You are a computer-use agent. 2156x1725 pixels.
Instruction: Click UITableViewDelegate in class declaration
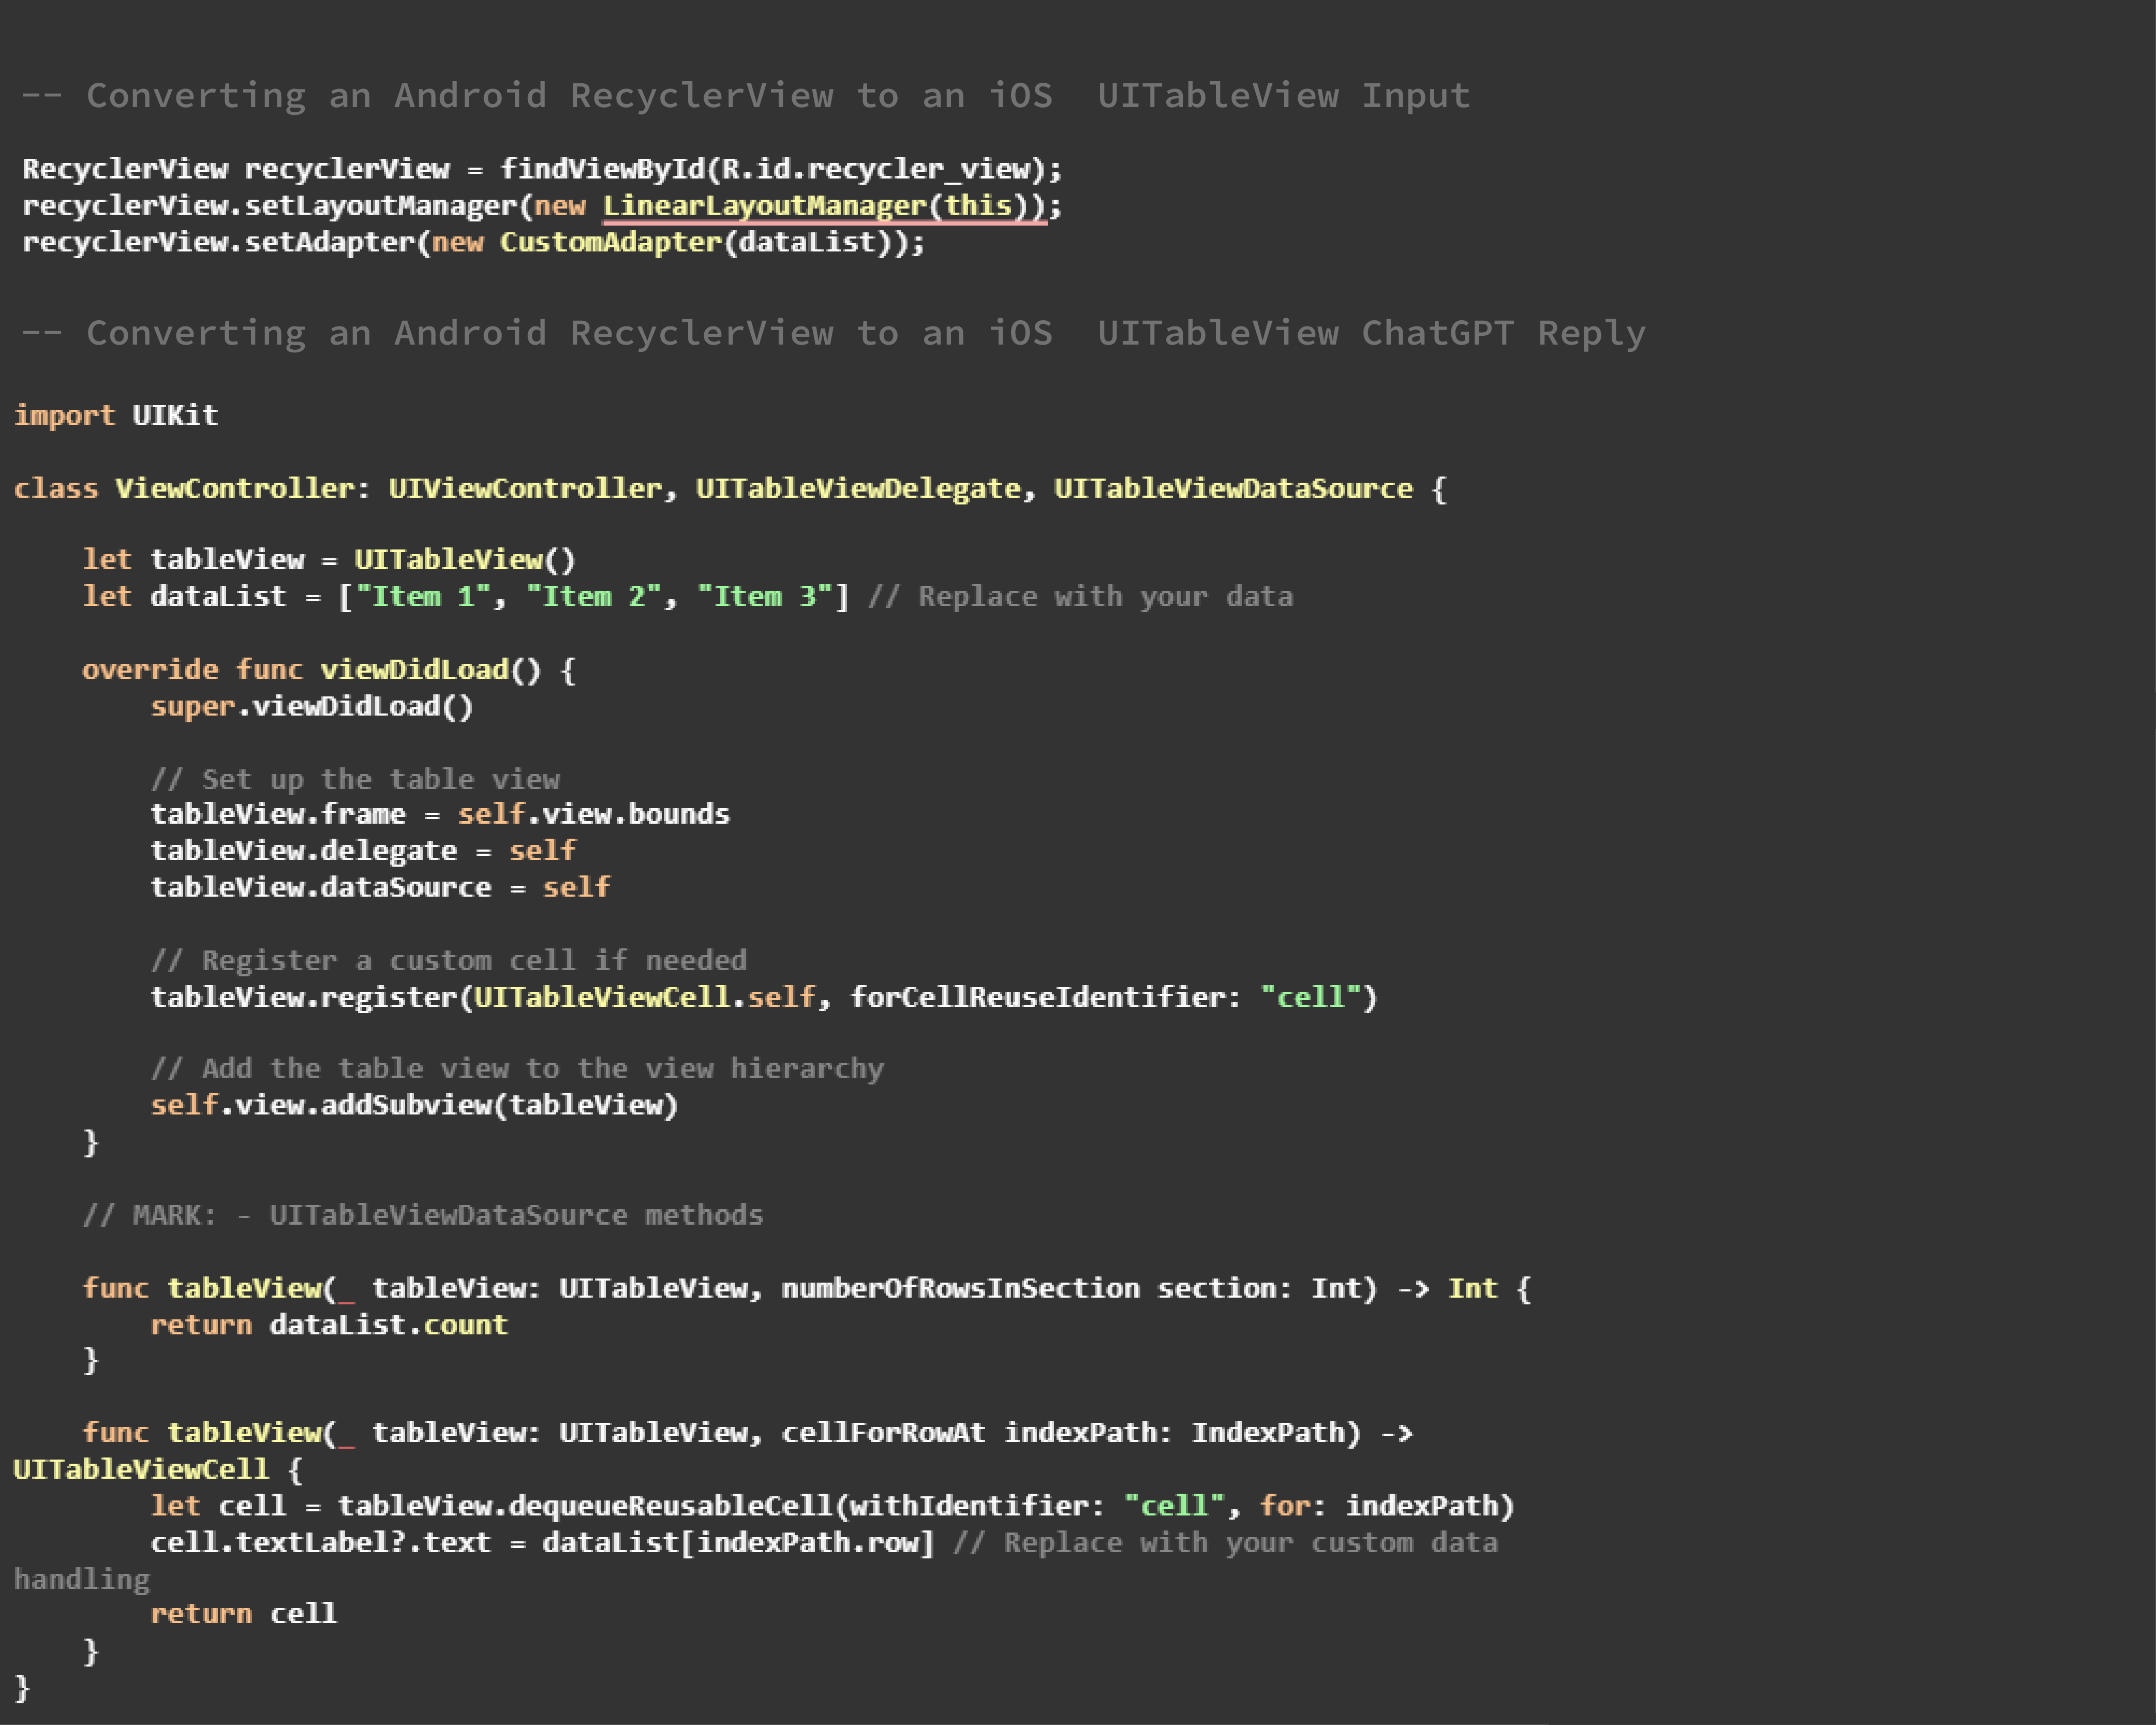(x=857, y=488)
